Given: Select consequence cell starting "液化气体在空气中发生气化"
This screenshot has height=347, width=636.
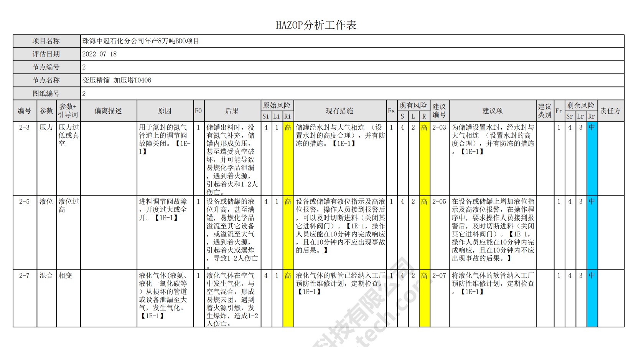Looking at the screenshot, I should tap(232, 298).
